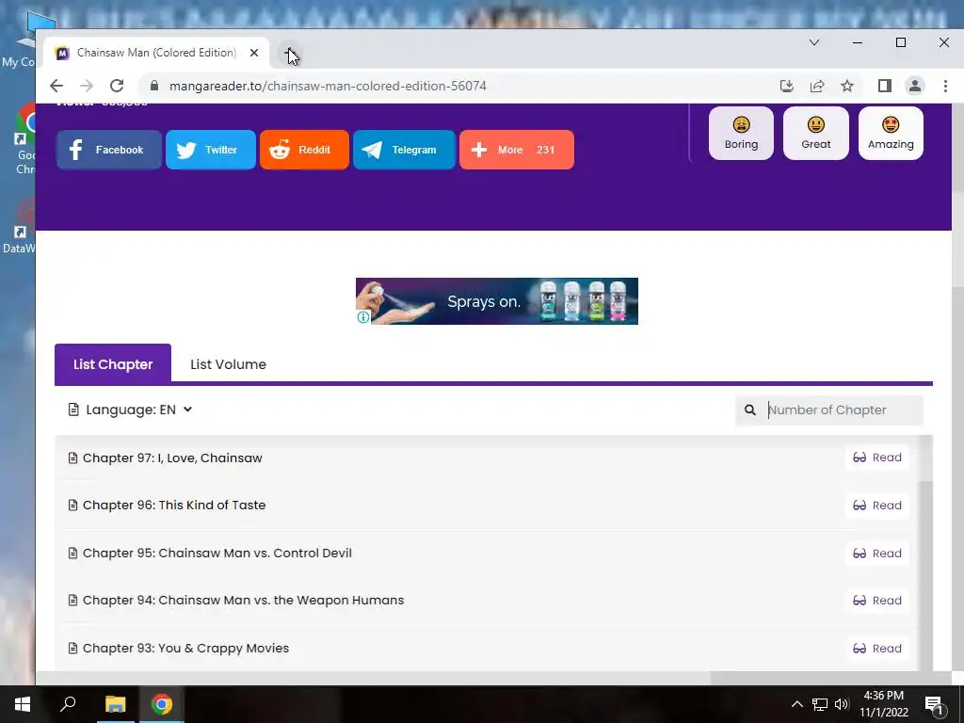Share on Twitter button
964x723 pixels.
click(210, 150)
